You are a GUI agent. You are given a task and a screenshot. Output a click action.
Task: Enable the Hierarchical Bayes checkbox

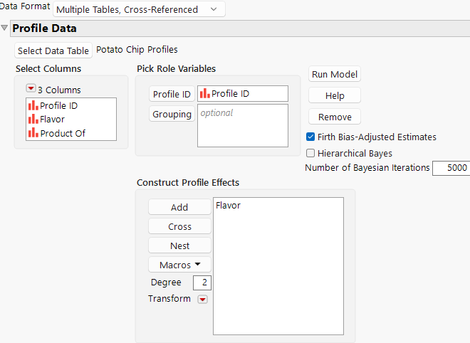310,153
